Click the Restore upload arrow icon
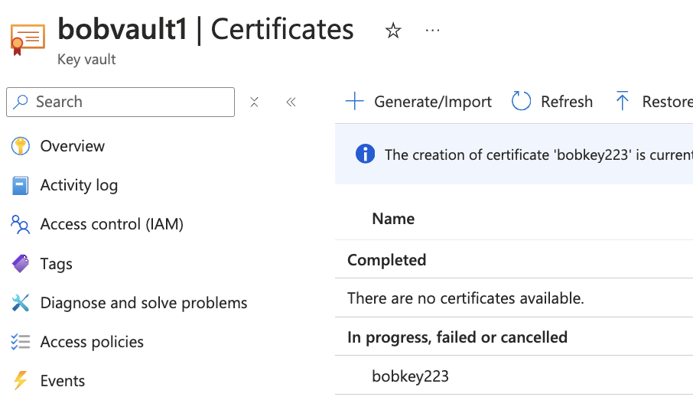693x413 pixels. coord(623,102)
